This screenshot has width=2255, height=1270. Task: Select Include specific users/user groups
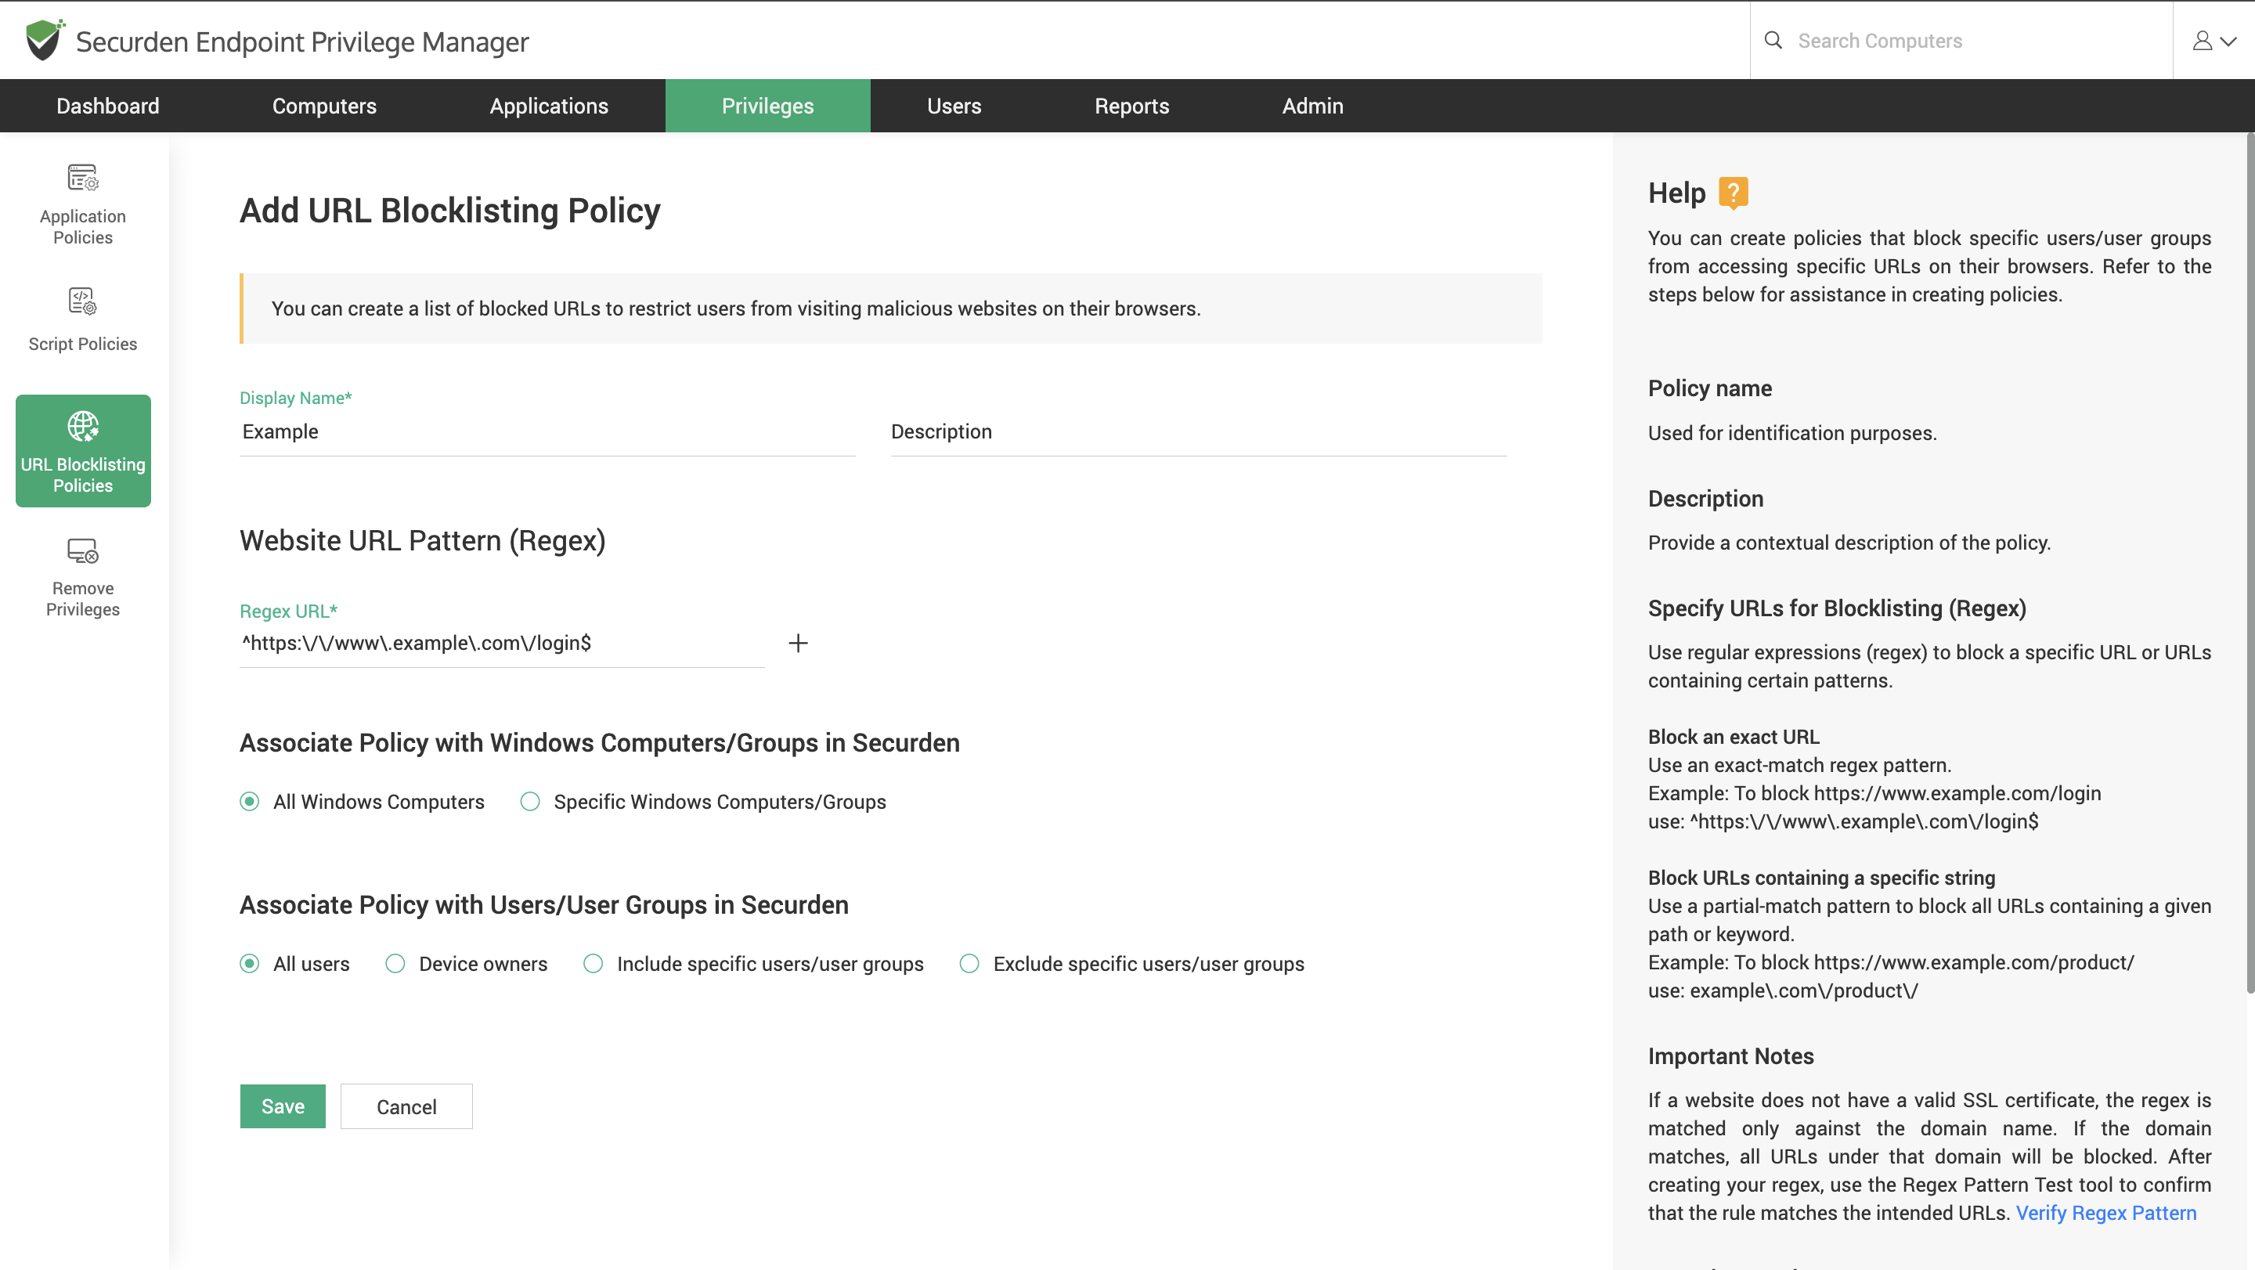(x=593, y=963)
